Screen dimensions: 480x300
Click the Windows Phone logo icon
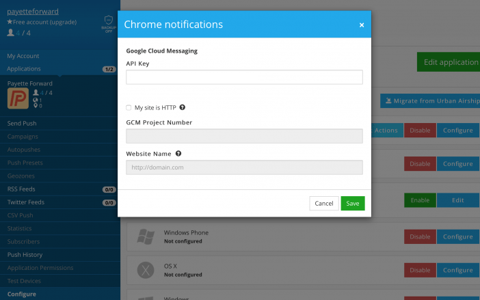(146, 236)
